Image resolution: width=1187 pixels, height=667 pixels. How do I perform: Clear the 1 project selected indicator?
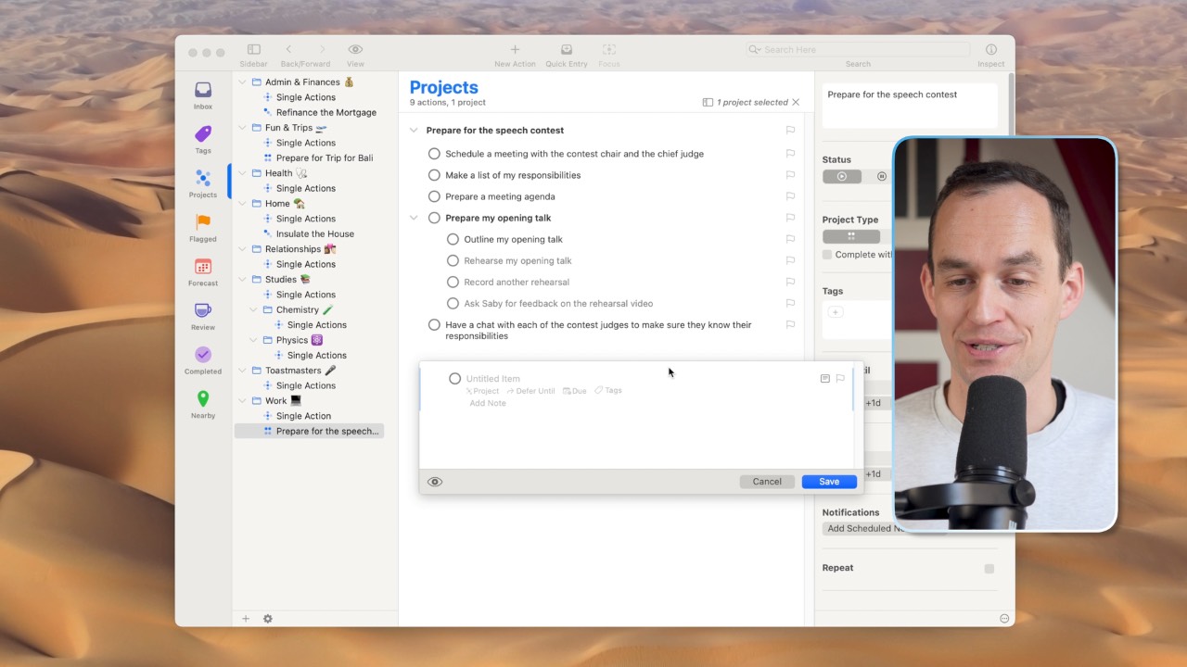click(796, 103)
